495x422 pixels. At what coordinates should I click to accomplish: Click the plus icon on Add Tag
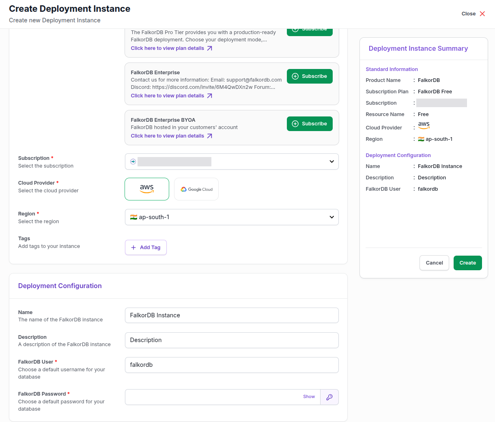tap(133, 248)
